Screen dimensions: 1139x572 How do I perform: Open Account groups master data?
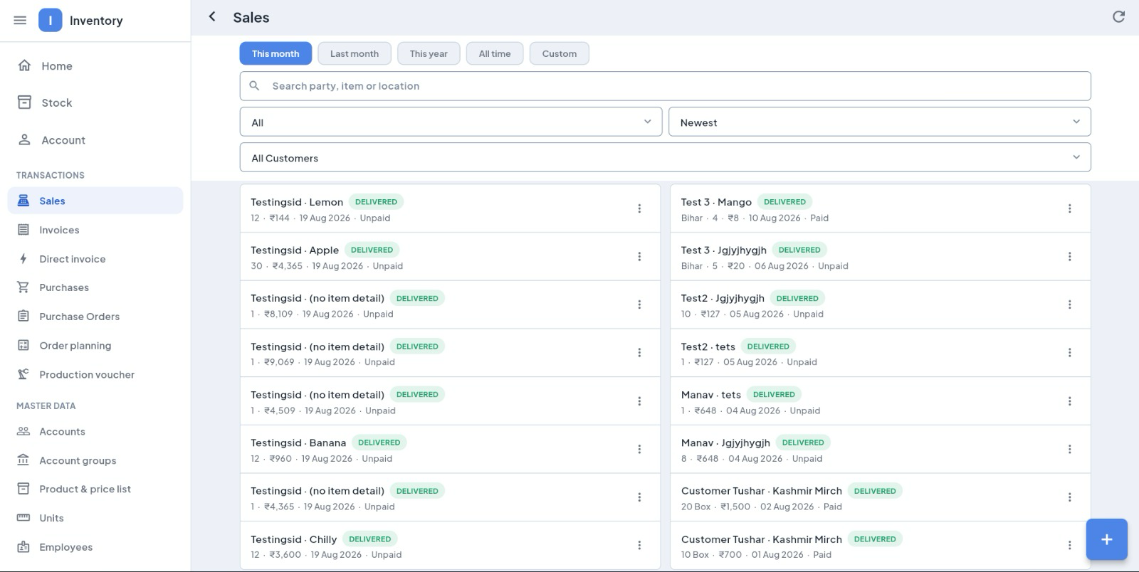[x=95, y=460]
